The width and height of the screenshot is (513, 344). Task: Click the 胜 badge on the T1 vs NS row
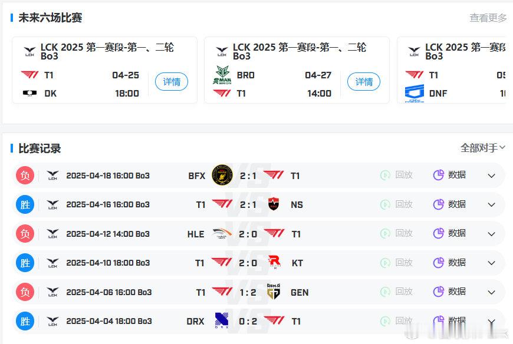point(25,204)
